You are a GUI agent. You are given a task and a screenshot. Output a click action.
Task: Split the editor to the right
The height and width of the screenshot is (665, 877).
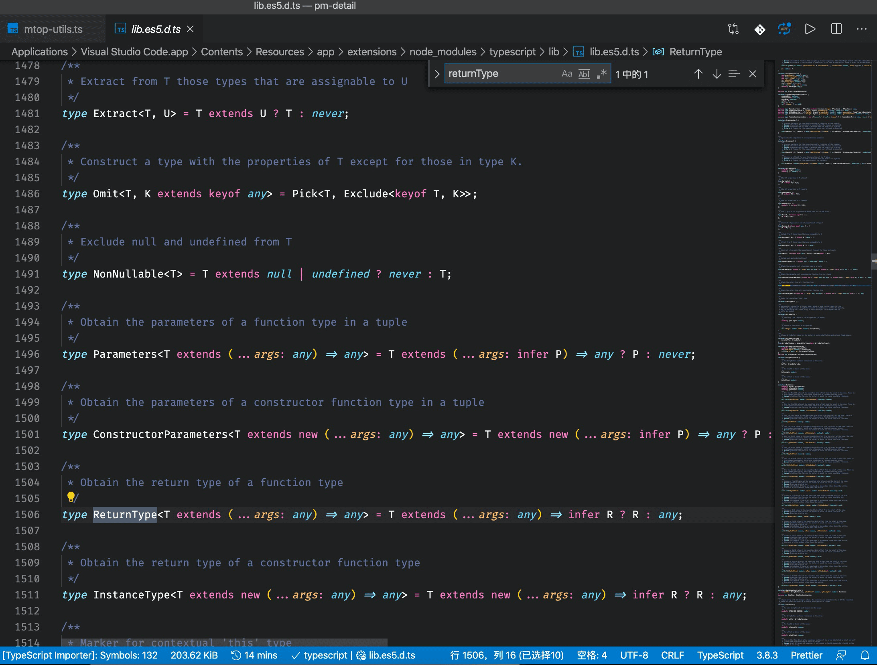click(836, 29)
